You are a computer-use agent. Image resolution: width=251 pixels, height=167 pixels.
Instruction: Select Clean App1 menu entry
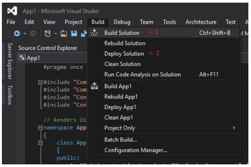(x=164, y=118)
